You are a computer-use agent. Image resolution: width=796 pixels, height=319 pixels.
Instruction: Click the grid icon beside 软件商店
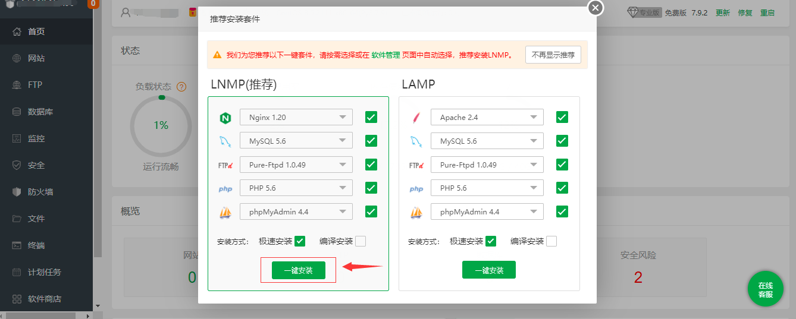pos(17,299)
